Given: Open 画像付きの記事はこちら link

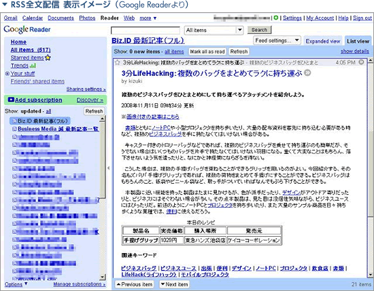Looking at the screenshot, I should coord(152,117).
